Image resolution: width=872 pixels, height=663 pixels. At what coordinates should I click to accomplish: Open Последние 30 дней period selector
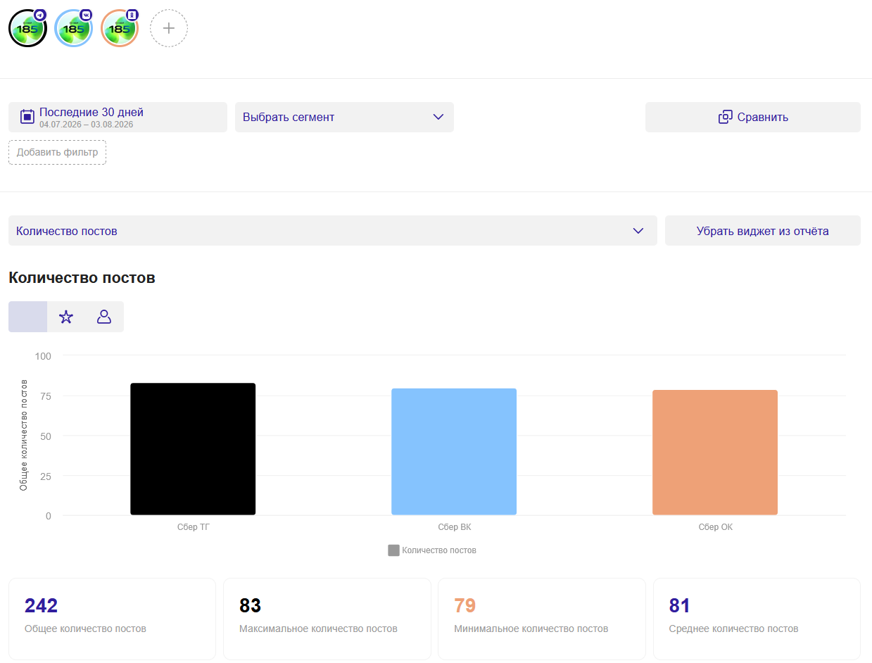(x=118, y=117)
